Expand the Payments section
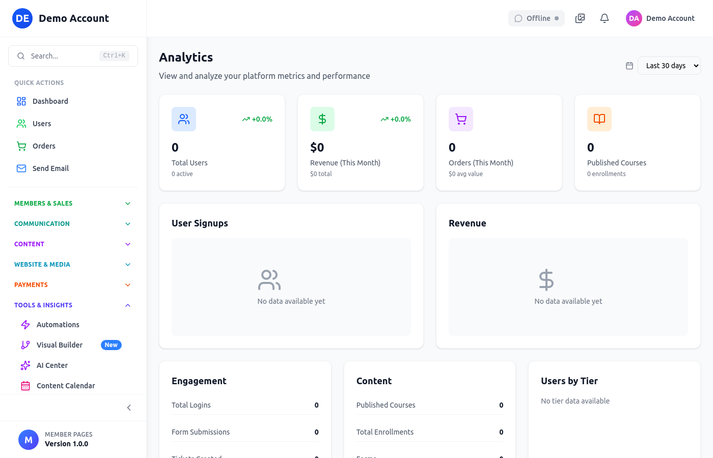Screen dimensions: 713x458 73,284
